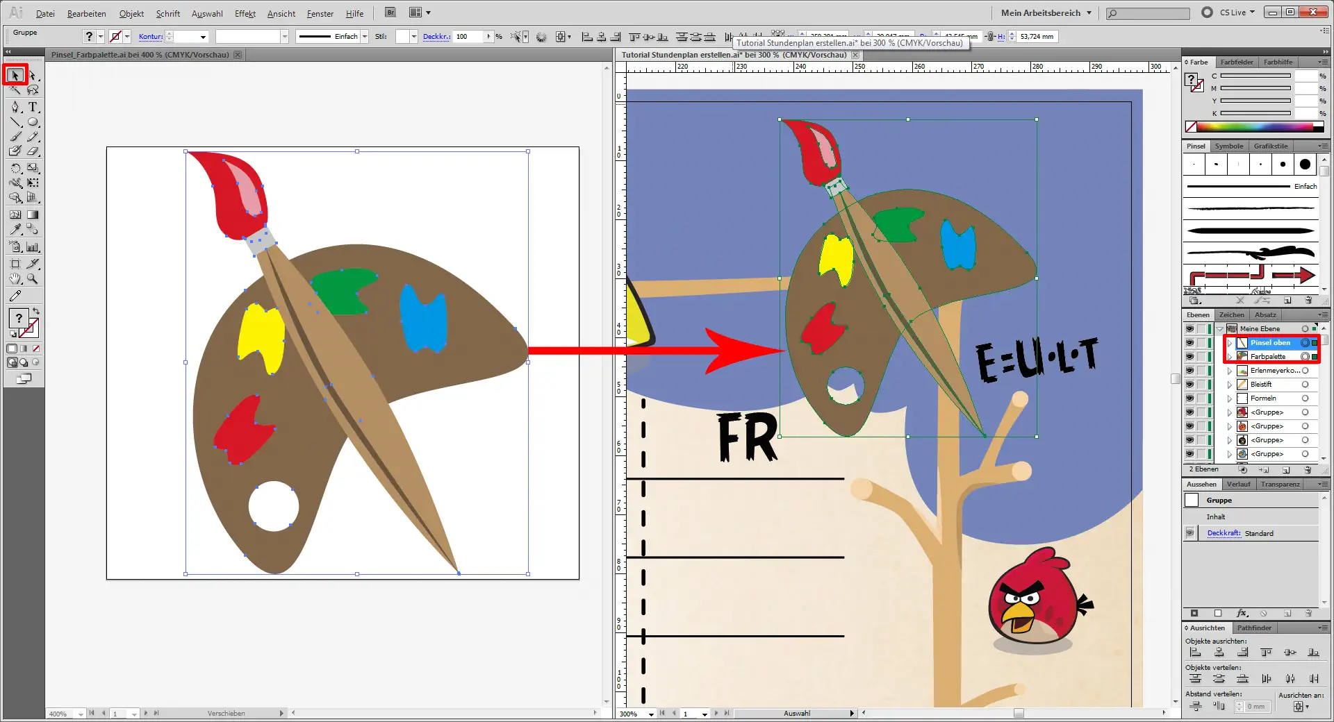This screenshot has width=1334, height=722.
Task: Pick the Ellipse tool
Action: point(33,122)
